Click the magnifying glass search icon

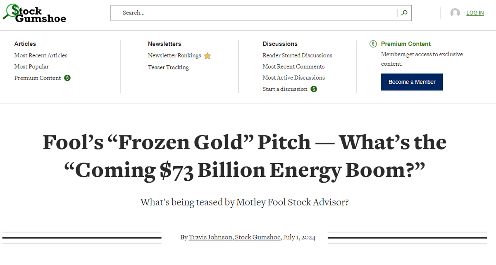[404, 13]
